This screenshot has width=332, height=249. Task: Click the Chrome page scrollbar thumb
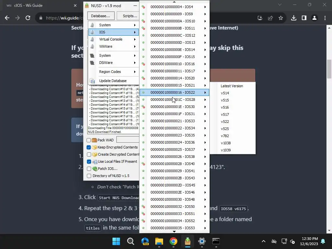tap(329, 69)
